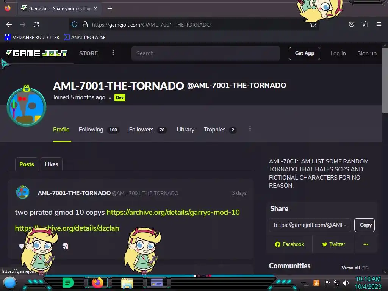Click the address bar URL

(x=151, y=25)
